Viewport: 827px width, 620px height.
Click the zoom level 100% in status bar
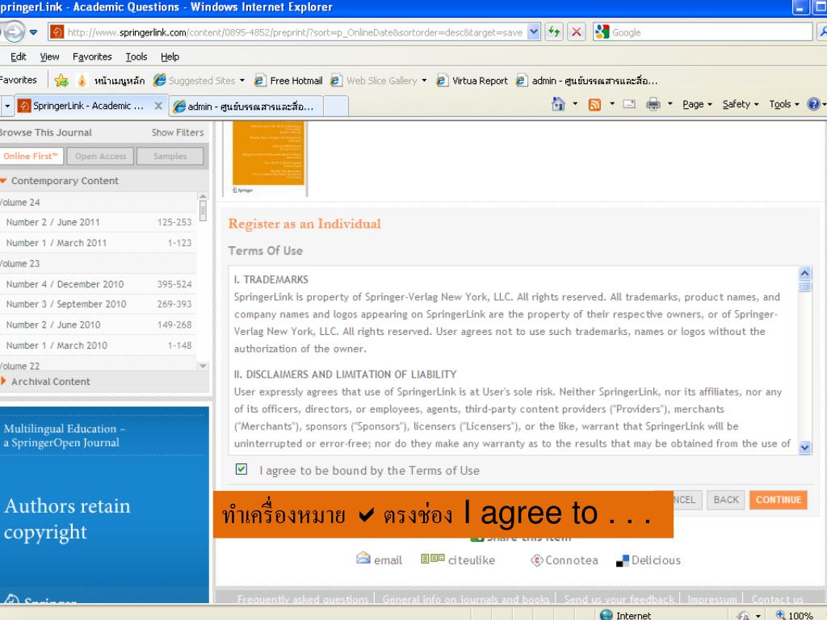pyautogui.click(x=794, y=615)
